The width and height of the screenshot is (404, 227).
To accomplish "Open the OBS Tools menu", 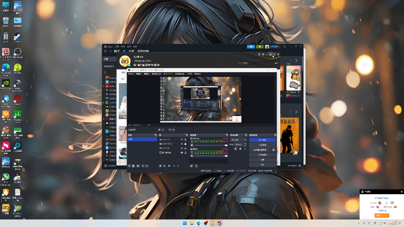I will tap(189, 74).
